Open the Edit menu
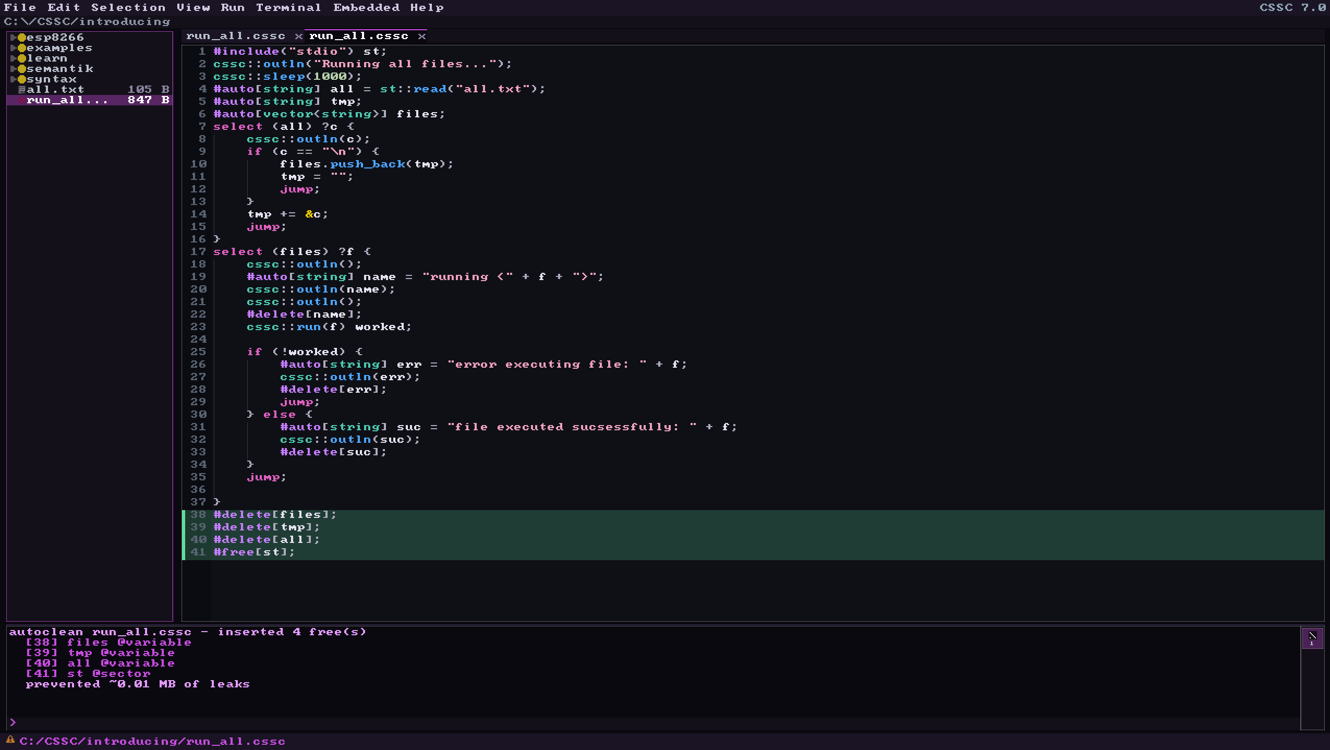1330x750 pixels. 64,7
